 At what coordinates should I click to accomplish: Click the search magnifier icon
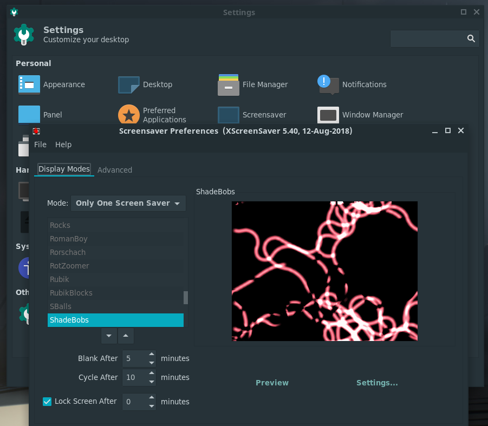tap(471, 38)
